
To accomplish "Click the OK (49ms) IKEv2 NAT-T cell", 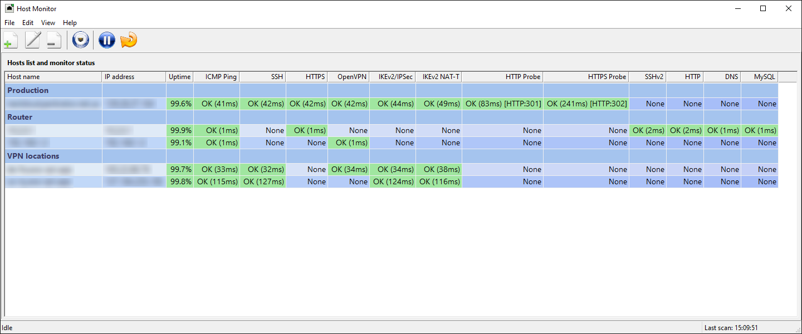I will [x=439, y=104].
